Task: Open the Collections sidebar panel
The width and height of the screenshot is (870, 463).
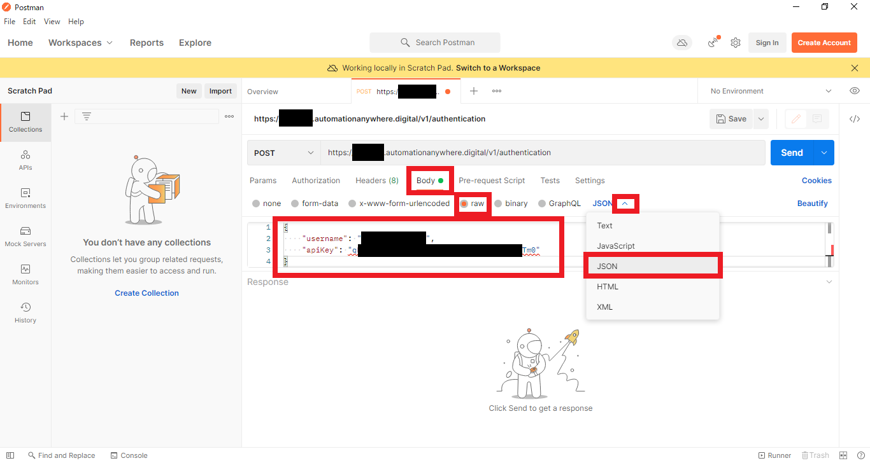Action: pos(25,122)
